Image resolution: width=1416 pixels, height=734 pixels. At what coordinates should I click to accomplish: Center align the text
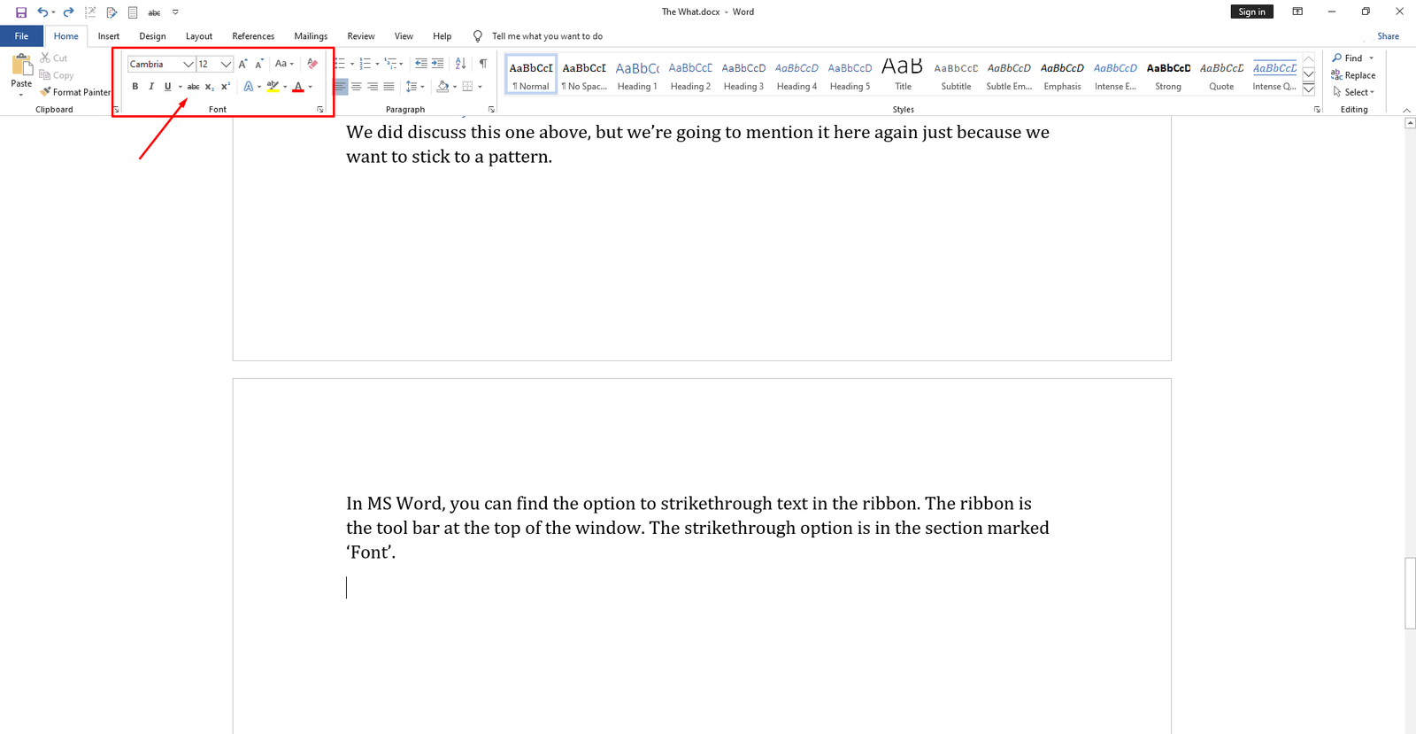(x=357, y=87)
